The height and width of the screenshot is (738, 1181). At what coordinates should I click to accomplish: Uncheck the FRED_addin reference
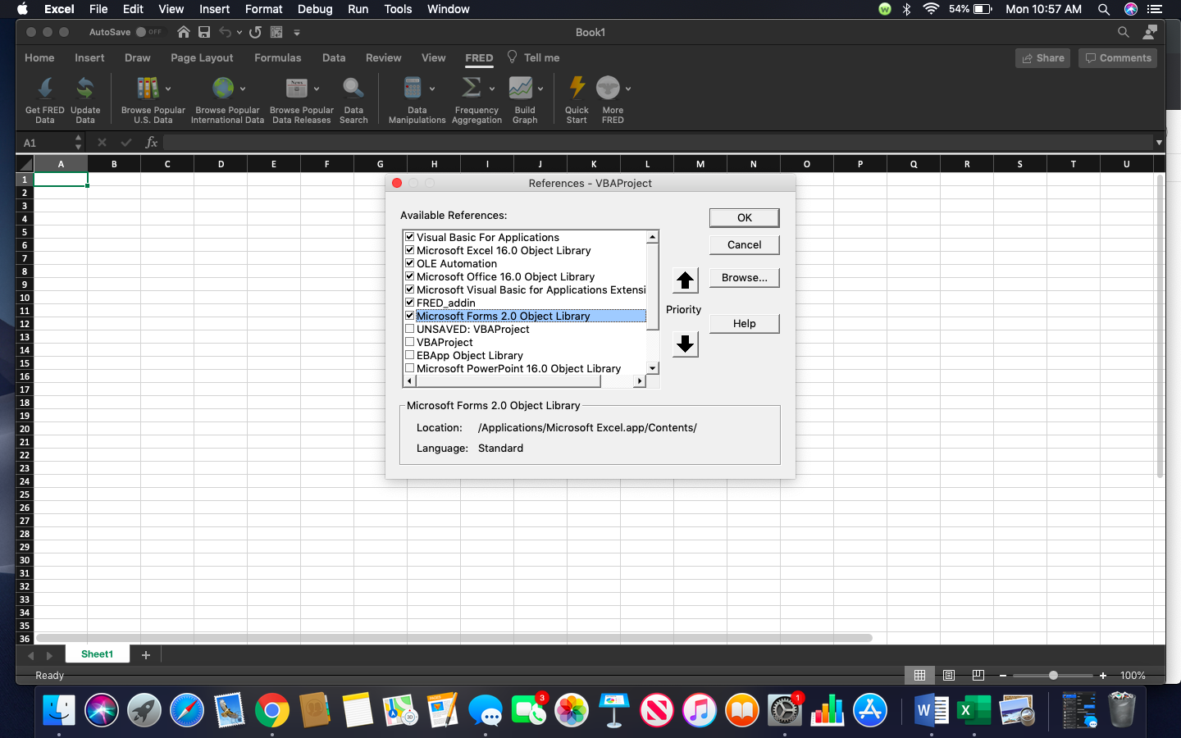tap(410, 303)
